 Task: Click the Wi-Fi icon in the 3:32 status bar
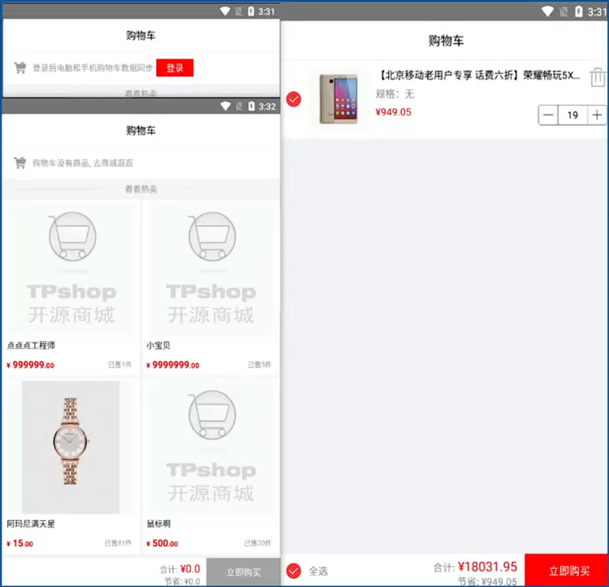(x=225, y=106)
